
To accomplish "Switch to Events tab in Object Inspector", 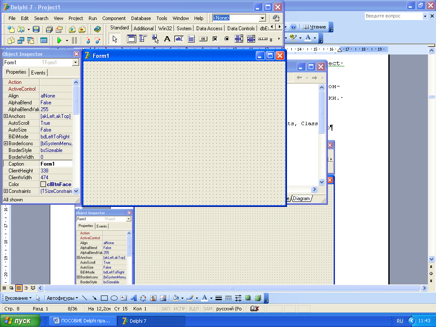I will tap(38, 72).
